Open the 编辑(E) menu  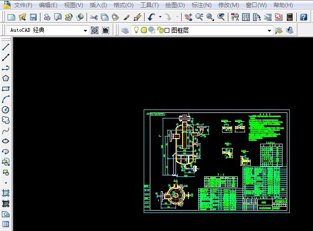point(48,5)
